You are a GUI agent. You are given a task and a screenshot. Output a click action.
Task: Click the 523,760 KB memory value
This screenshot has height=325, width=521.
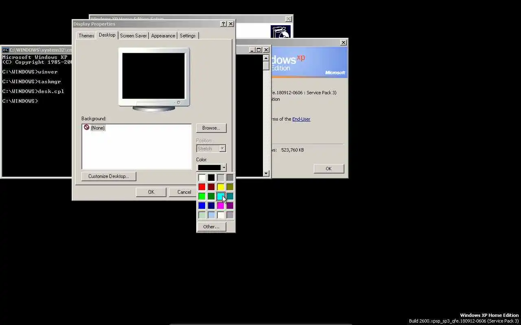click(x=293, y=150)
